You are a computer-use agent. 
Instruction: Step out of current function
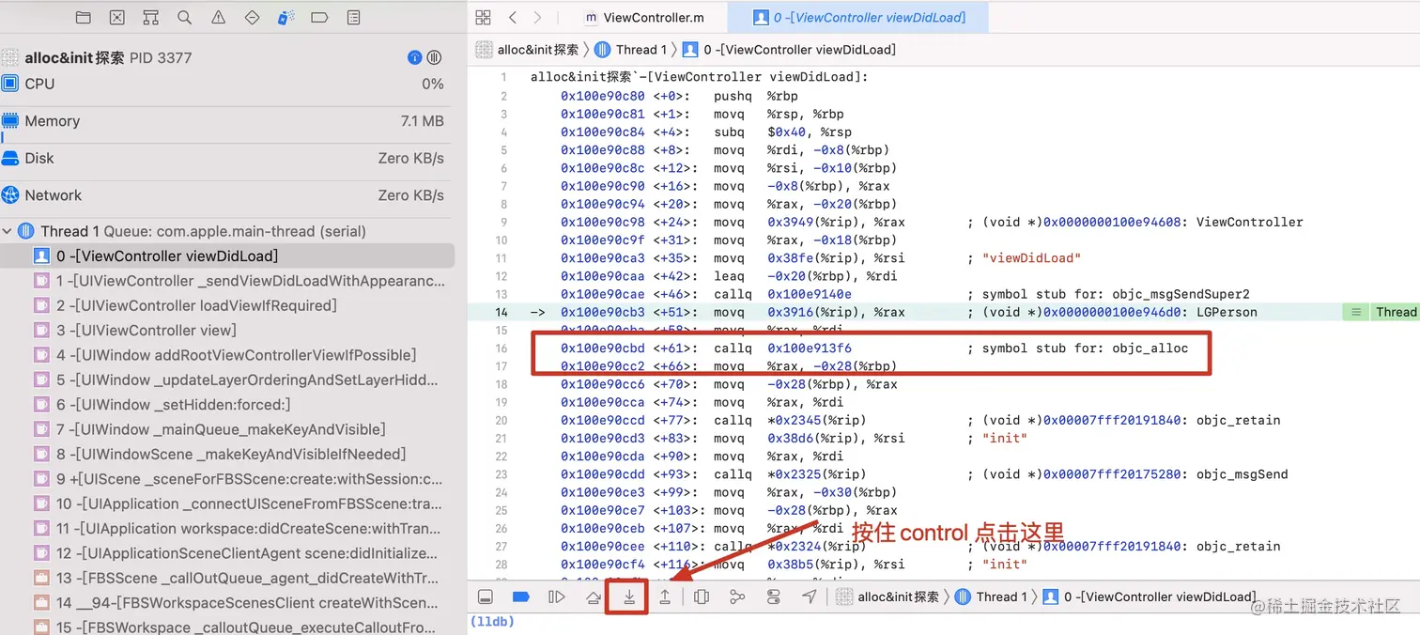(665, 596)
